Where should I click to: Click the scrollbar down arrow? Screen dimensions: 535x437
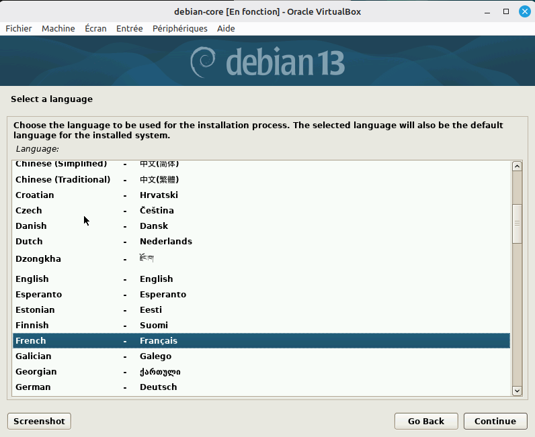pyautogui.click(x=517, y=390)
